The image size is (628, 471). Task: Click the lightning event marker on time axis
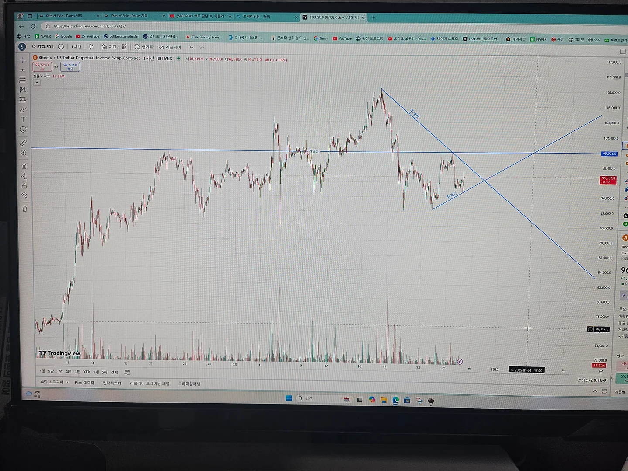460,362
